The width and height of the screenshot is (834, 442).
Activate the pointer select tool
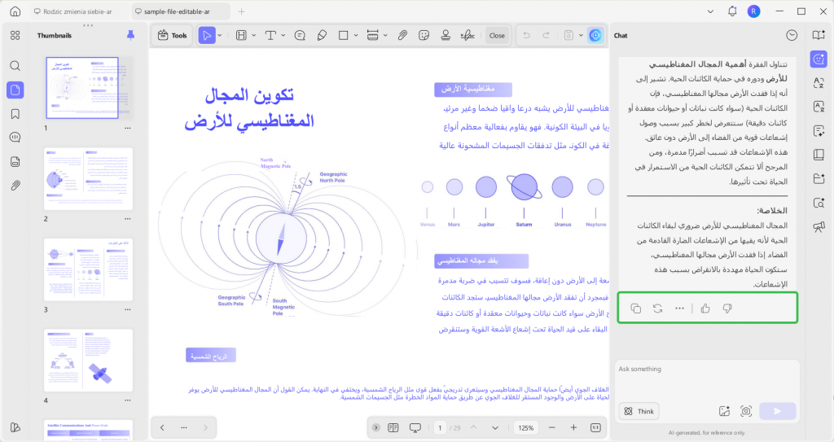click(x=206, y=36)
